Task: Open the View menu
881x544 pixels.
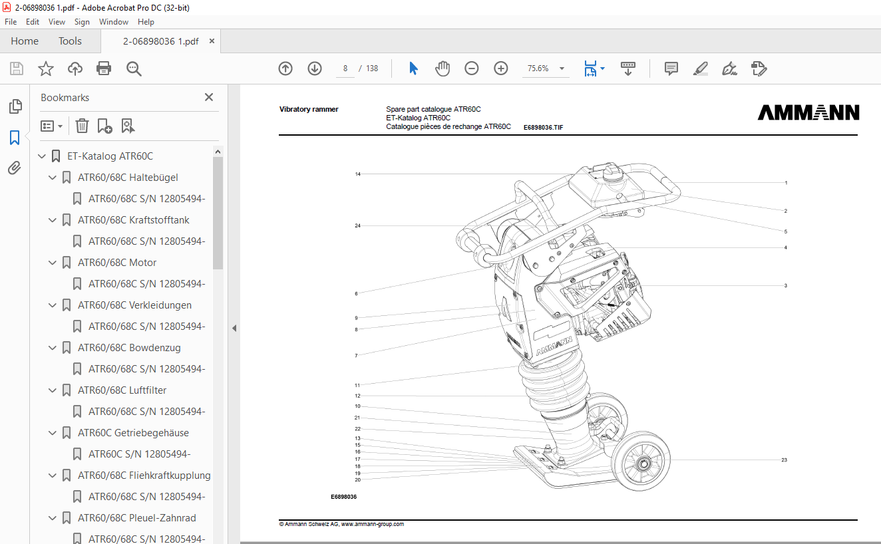Action: pyautogui.click(x=57, y=22)
